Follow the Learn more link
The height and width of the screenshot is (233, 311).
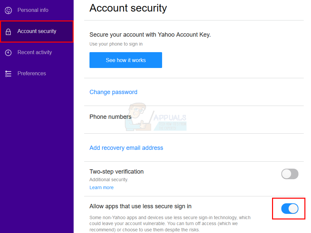click(x=101, y=187)
